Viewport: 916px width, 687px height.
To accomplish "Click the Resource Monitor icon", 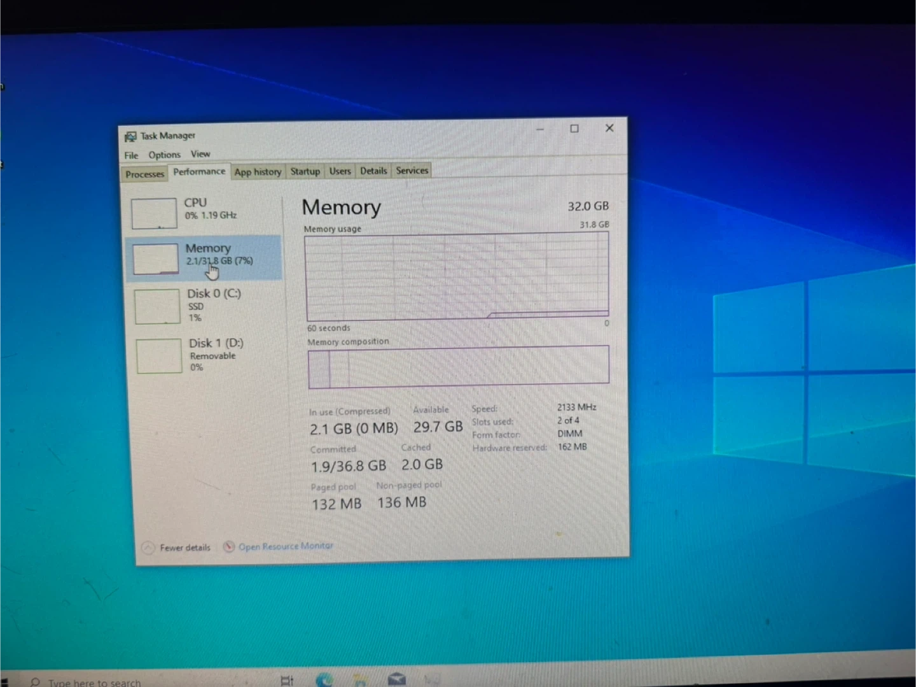I will [x=229, y=547].
